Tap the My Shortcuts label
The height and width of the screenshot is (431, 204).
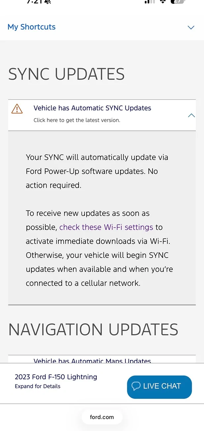[31, 27]
